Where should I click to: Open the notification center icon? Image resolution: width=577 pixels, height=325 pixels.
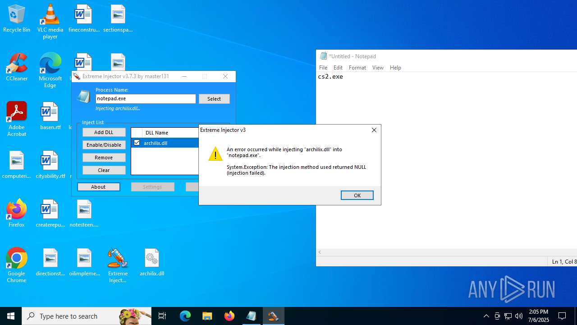tap(562, 316)
